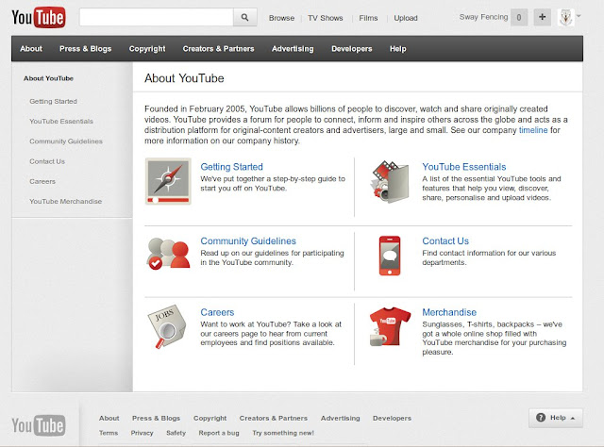Screen dimensions: 604x447
Task: Click footer About link
Action: (x=109, y=418)
